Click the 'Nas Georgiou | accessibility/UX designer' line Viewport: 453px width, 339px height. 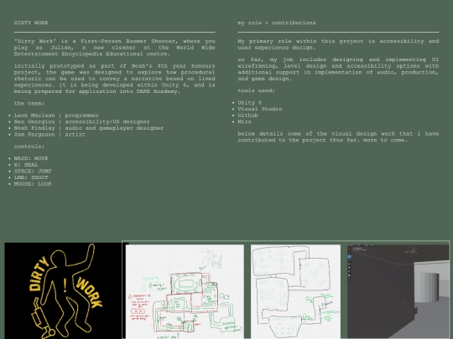(x=82, y=121)
